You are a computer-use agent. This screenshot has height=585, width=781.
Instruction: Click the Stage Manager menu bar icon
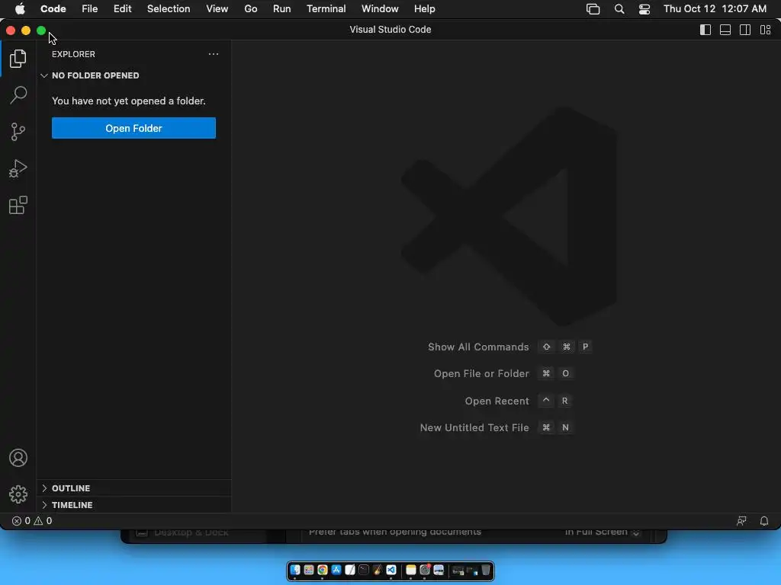coord(593,9)
